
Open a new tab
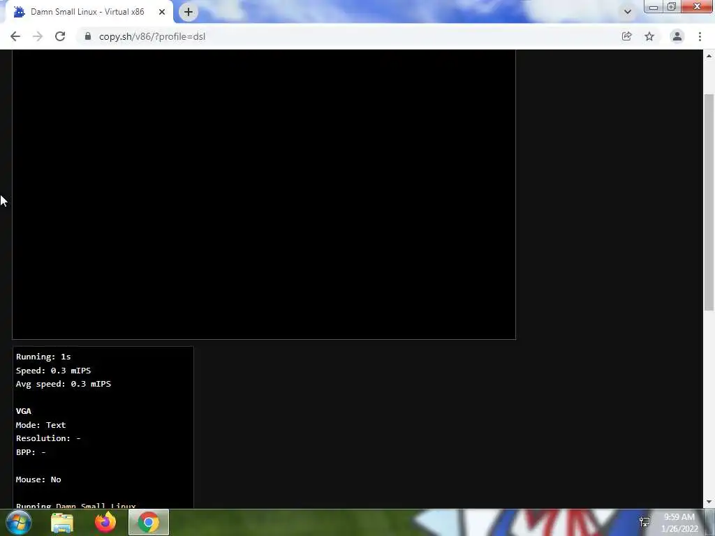click(189, 12)
